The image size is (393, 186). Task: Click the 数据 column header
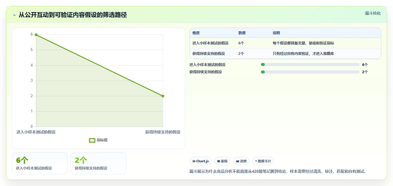(242, 33)
